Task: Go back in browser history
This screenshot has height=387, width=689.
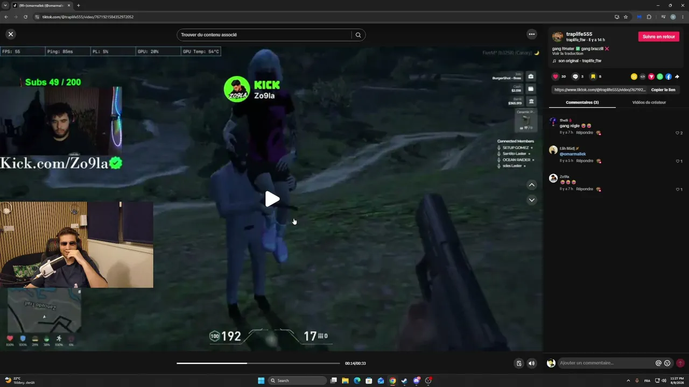Action: [x=6, y=17]
